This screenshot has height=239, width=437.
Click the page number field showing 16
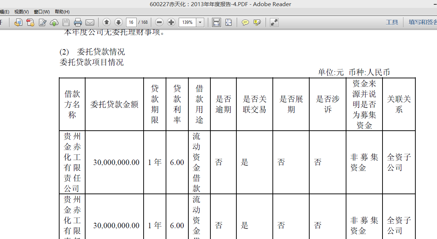(131, 22)
